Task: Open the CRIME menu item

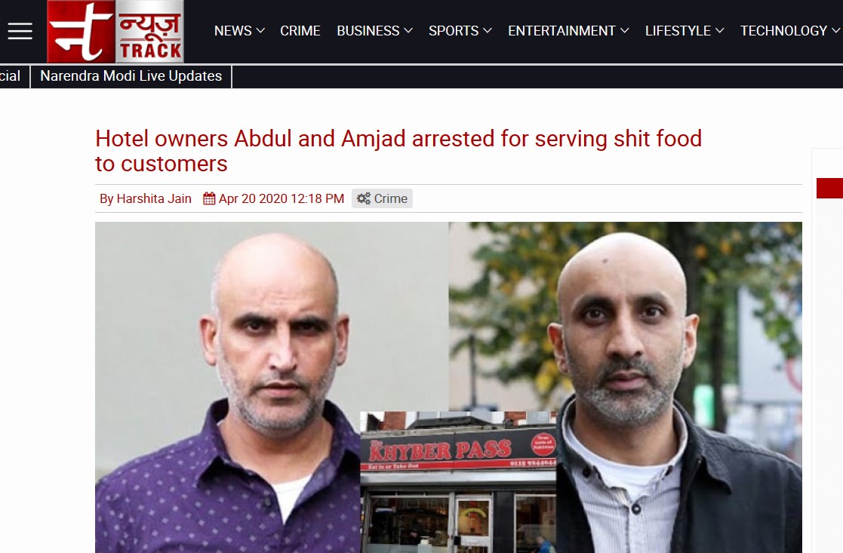Action: (300, 31)
